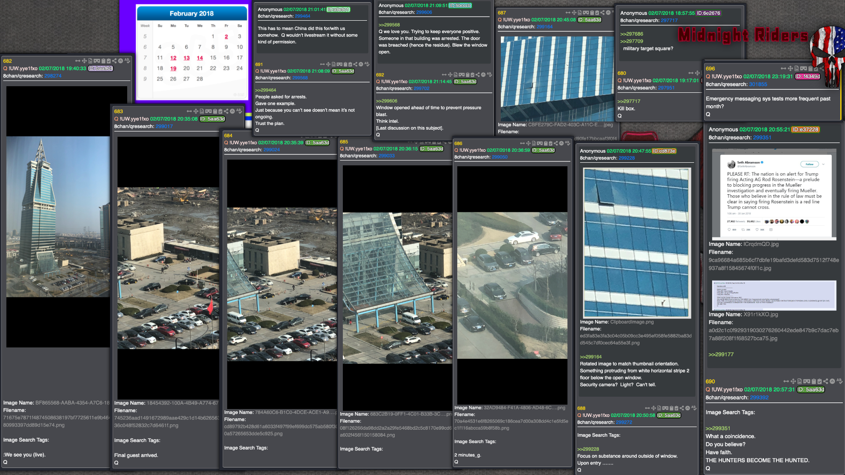This screenshot has height=475, width=845.
Task: Open 8chan post link 299164
Action: (544, 27)
